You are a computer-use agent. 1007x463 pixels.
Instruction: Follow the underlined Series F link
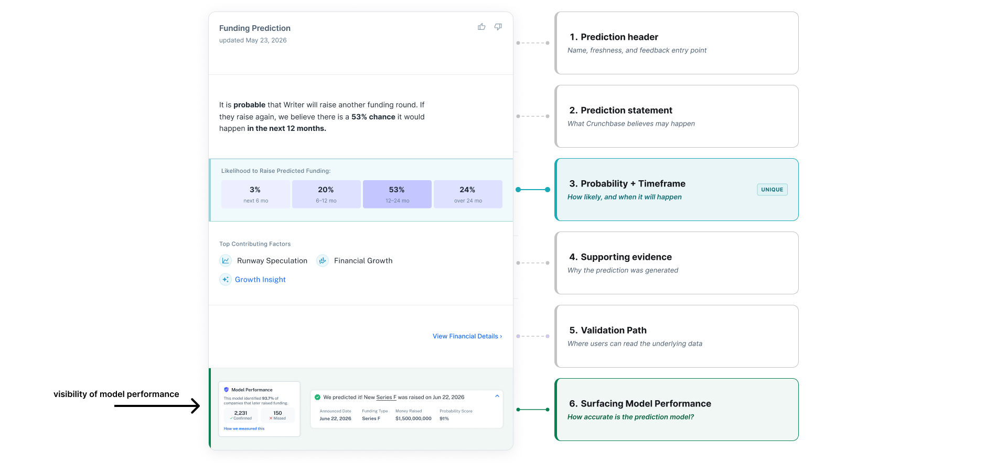pos(387,398)
